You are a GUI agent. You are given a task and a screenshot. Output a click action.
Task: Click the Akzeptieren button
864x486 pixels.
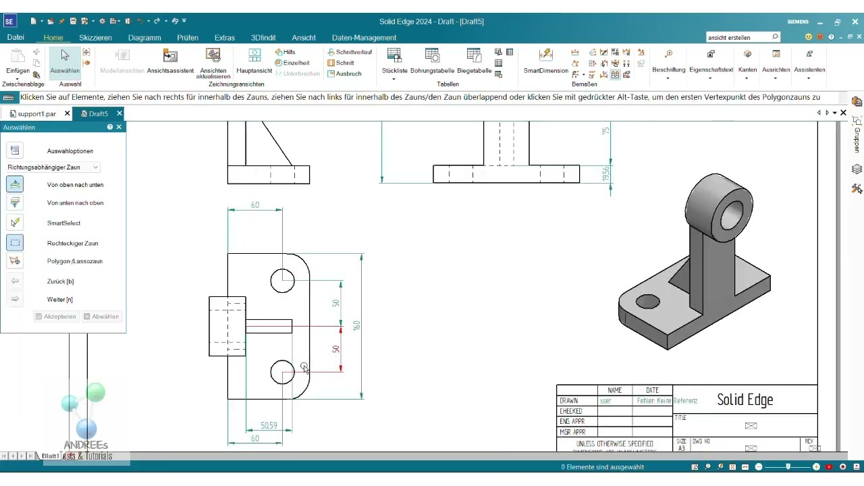(56, 317)
